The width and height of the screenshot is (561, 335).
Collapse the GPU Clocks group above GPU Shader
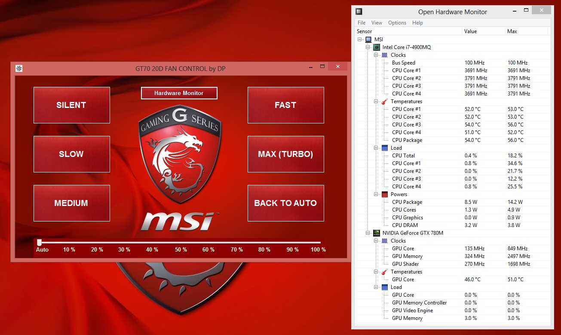(376, 241)
